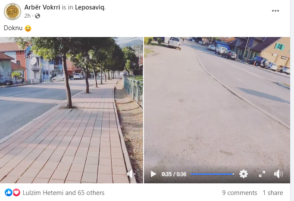Unmute the left video
Screen dimensions: 294x201
pyautogui.click(x=131, y=174)
